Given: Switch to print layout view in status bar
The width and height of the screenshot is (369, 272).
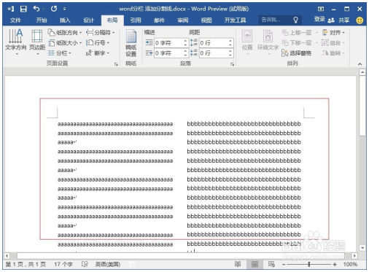Looking at the screenshot, I should coord(255,264).
